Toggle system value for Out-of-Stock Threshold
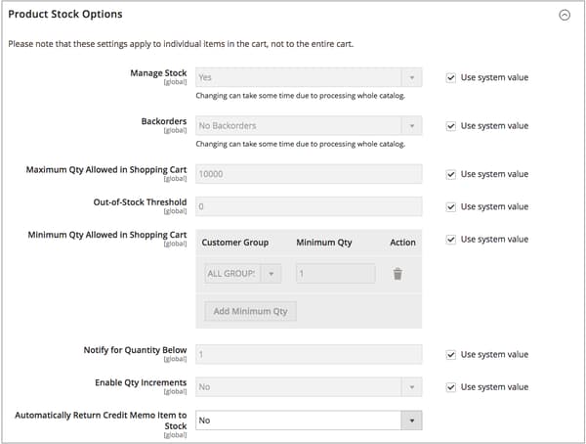 point(450,206)
